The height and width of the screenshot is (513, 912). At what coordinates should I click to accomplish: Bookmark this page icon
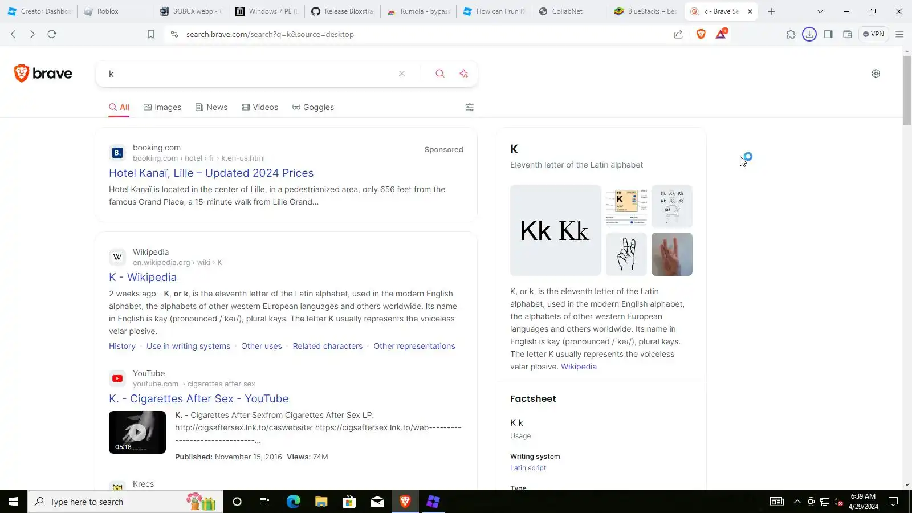point(151,34)
